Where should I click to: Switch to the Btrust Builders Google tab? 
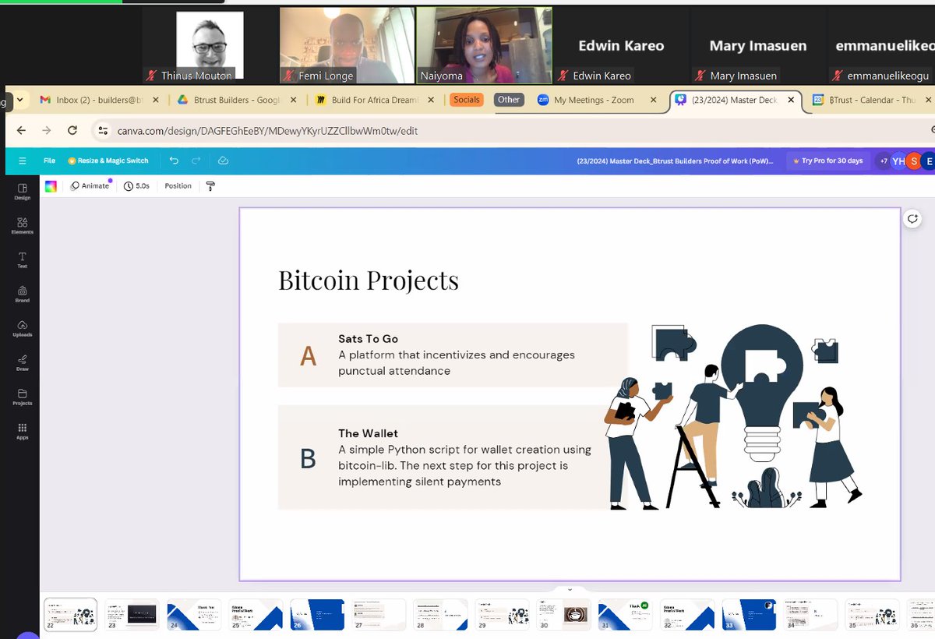pos(235,100)
